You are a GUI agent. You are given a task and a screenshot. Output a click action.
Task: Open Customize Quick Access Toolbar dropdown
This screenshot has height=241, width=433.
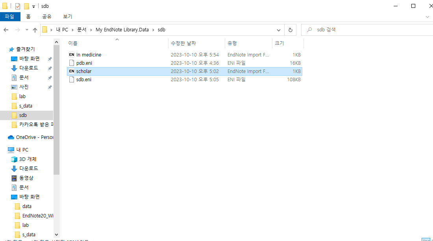pyautogui.click(x=33, y=6)
